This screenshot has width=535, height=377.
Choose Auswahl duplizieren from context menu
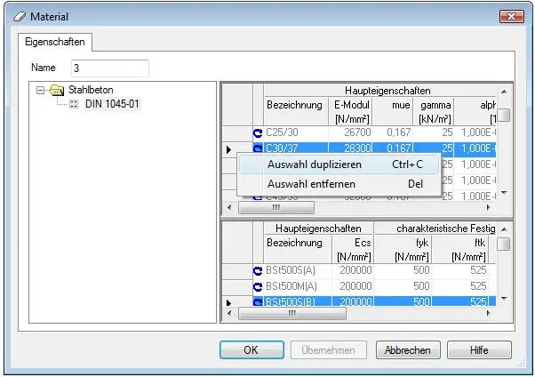(338, 164)
